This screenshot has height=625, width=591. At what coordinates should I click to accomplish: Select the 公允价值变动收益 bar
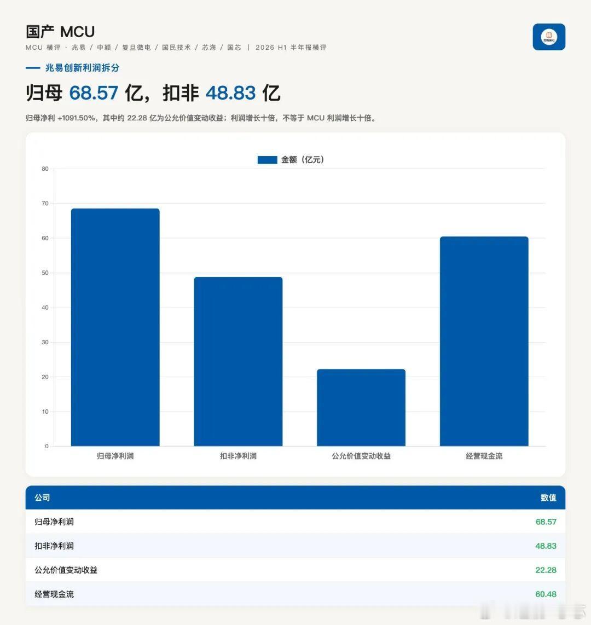(361, 407)
